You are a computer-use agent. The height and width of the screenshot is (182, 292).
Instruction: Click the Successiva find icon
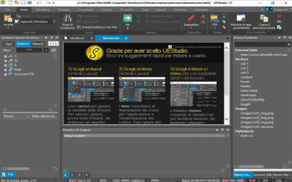(79, 22)
